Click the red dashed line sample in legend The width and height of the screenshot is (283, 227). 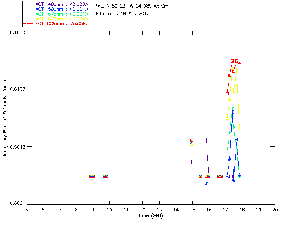[x=28, y=23]
